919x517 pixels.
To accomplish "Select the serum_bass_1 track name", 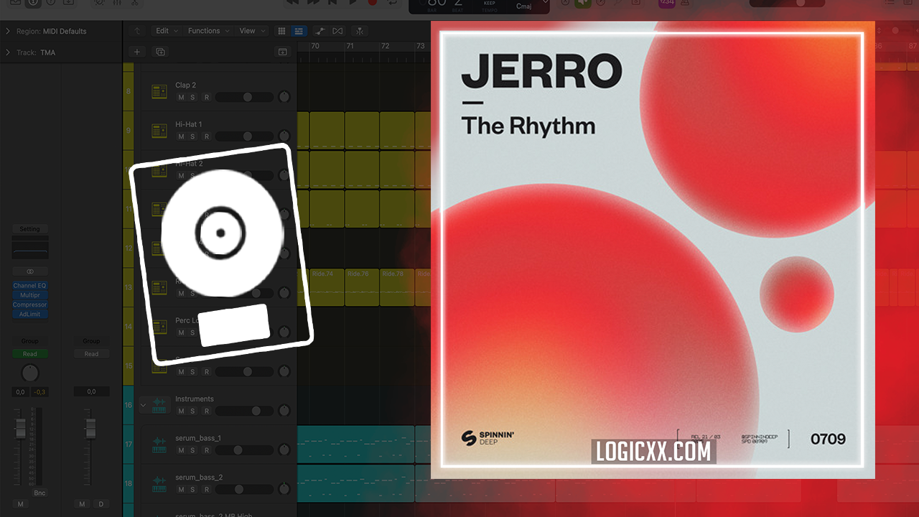I will click(x=198, y=438).
